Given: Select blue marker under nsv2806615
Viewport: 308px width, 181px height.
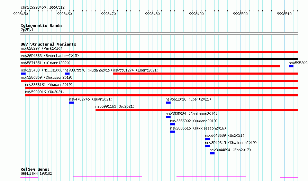Looking at the screenshot, I should pos(172,132).
